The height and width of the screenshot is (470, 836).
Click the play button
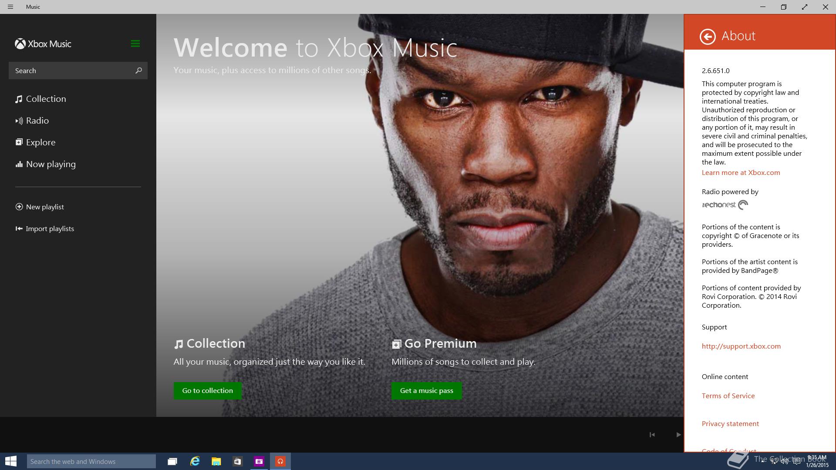678,434
